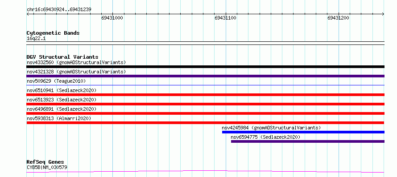The width and height of the screenshot is (397, 177).
Task: Open the nsv509629 (Teague2010) label
Action: click(56, 81)
